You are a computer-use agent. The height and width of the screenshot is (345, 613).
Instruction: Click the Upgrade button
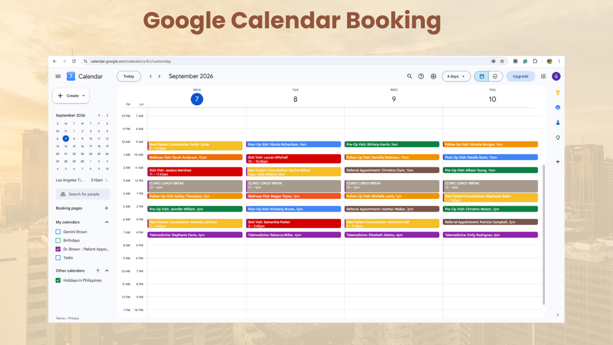[521, 76]
